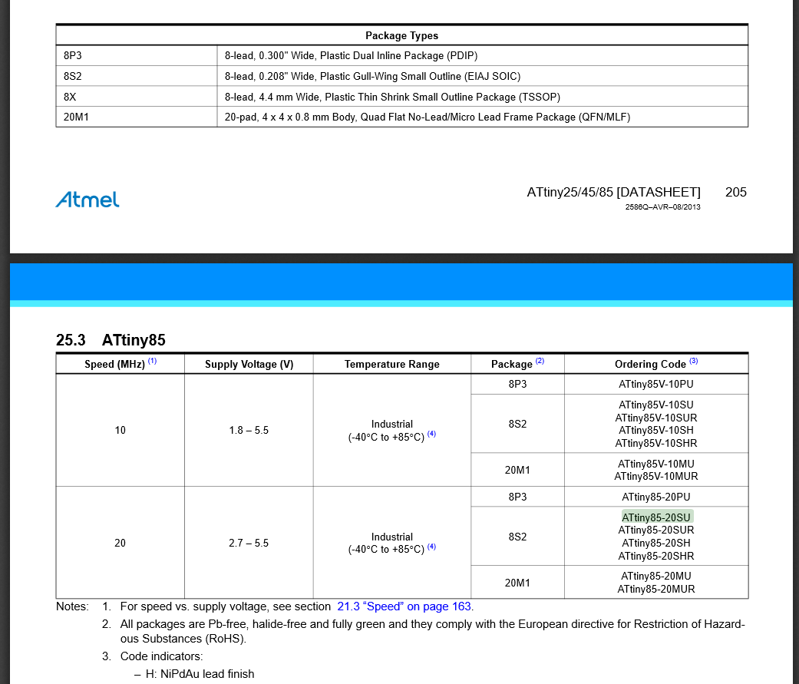This screenshot has width=799, height=684.
Task: Select ATtiny85V-10SUR ordering code
Action: [656, 418]
